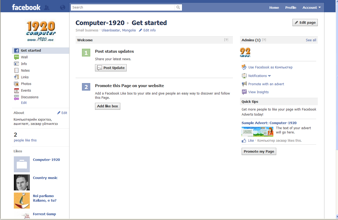The image size is (338, 220).
Task: Open friend requests icon in header
Action: pos(47,7)
